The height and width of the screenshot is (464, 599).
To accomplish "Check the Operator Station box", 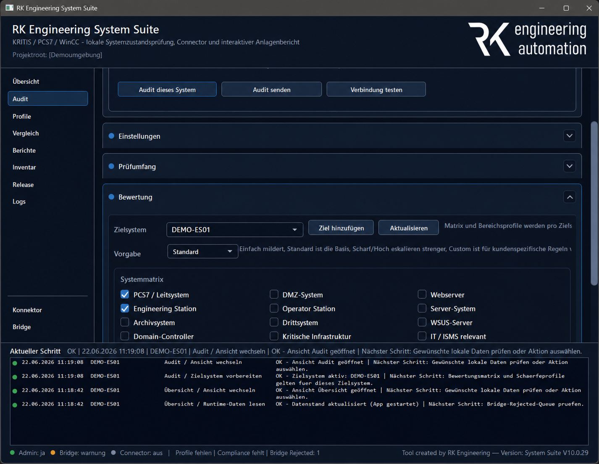I will pos(274,308).
